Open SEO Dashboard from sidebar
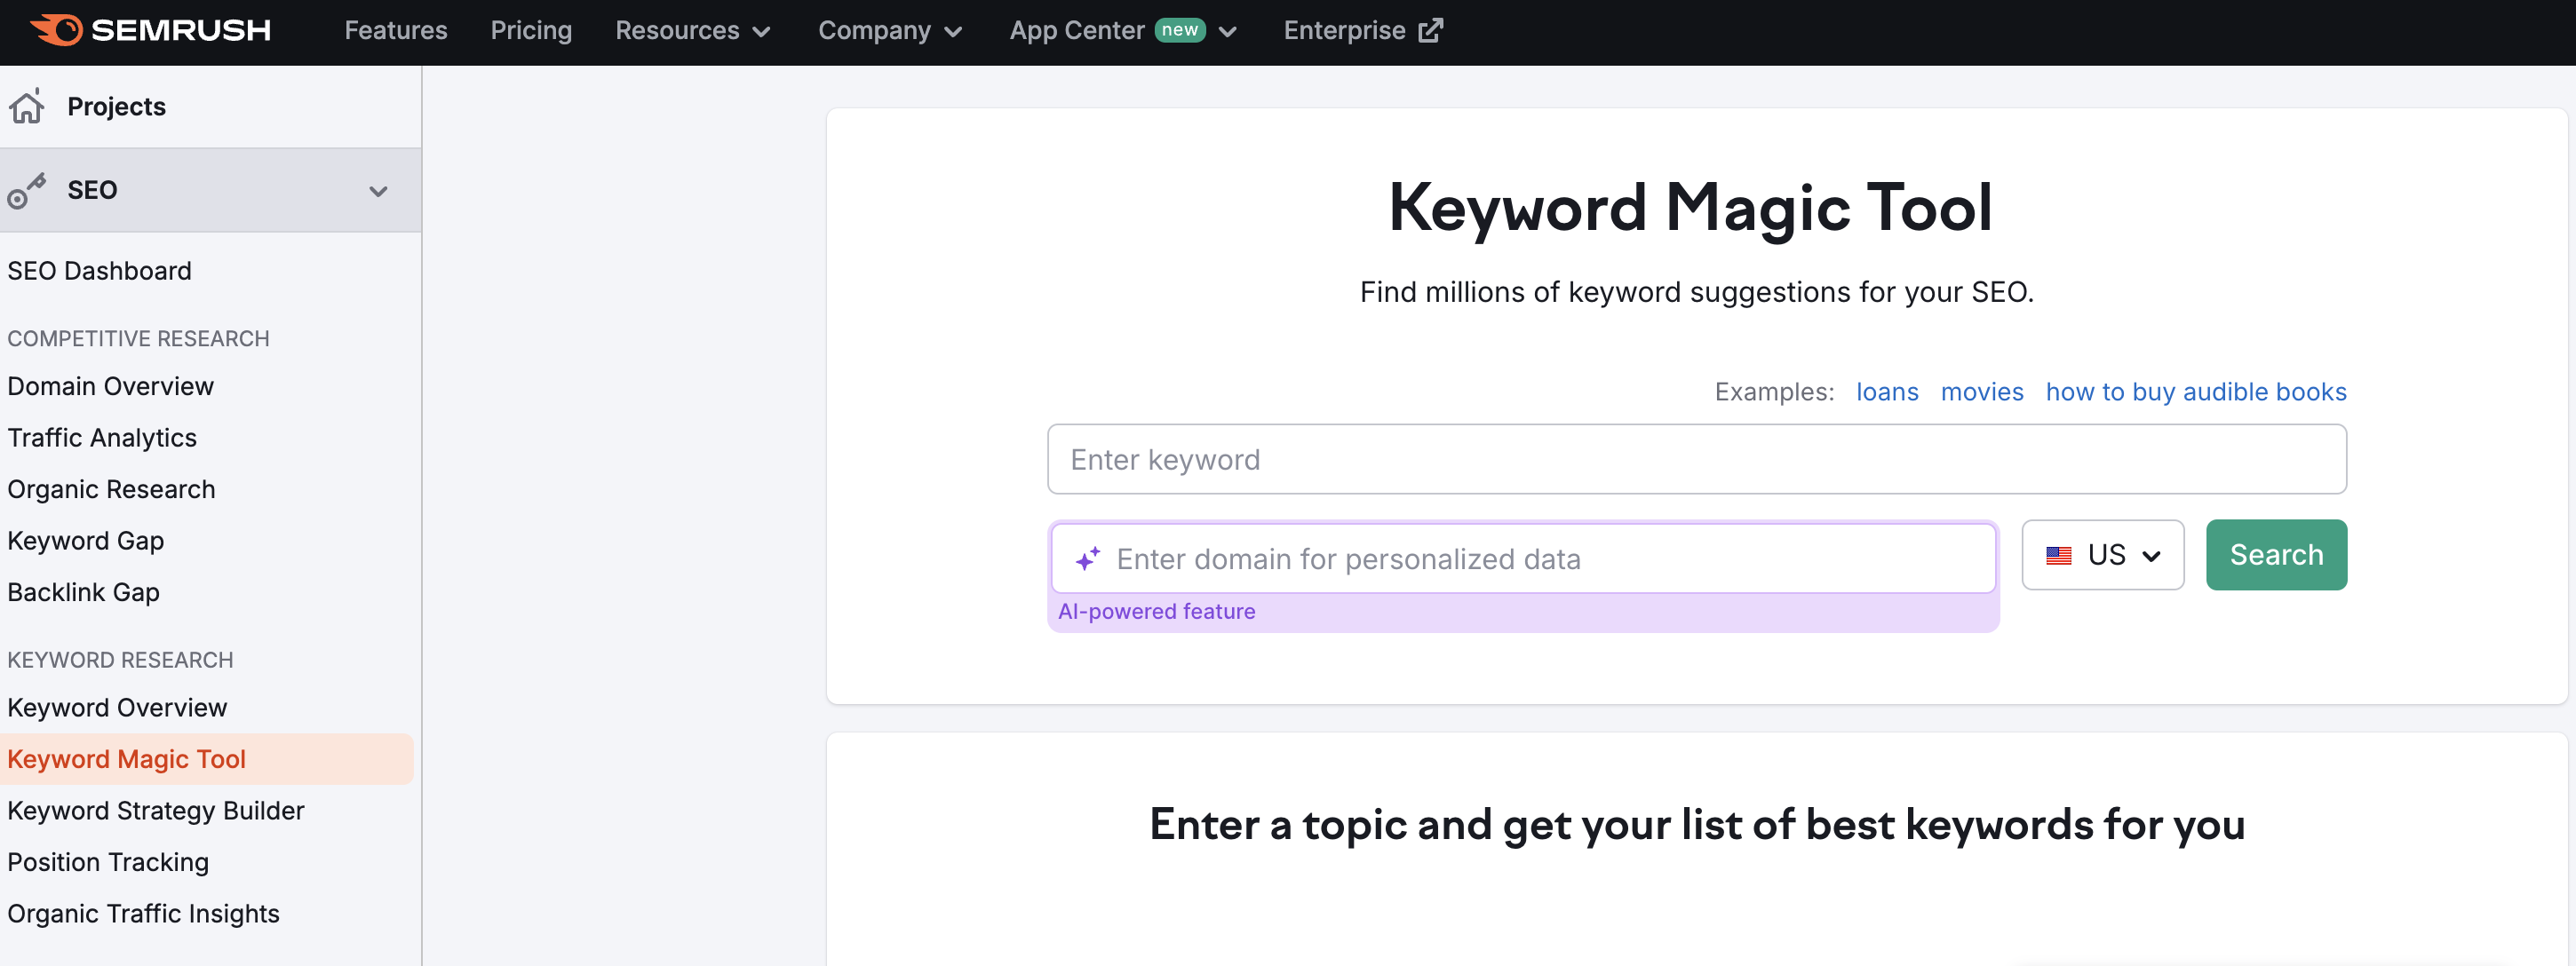Viewport: 2576px width, 966px height. 99,270
